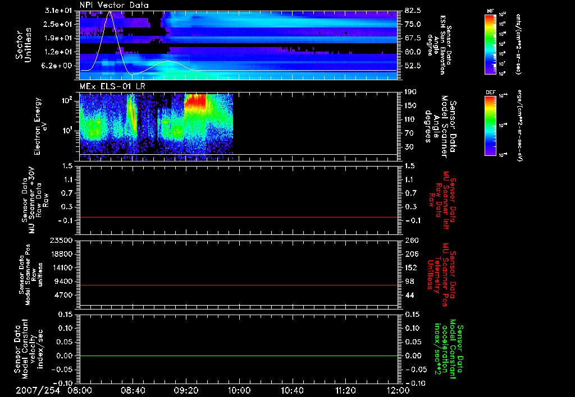This screenshot has height=397, width=575.
Task: Click the 10:40 time axis label
Action: 292,390
